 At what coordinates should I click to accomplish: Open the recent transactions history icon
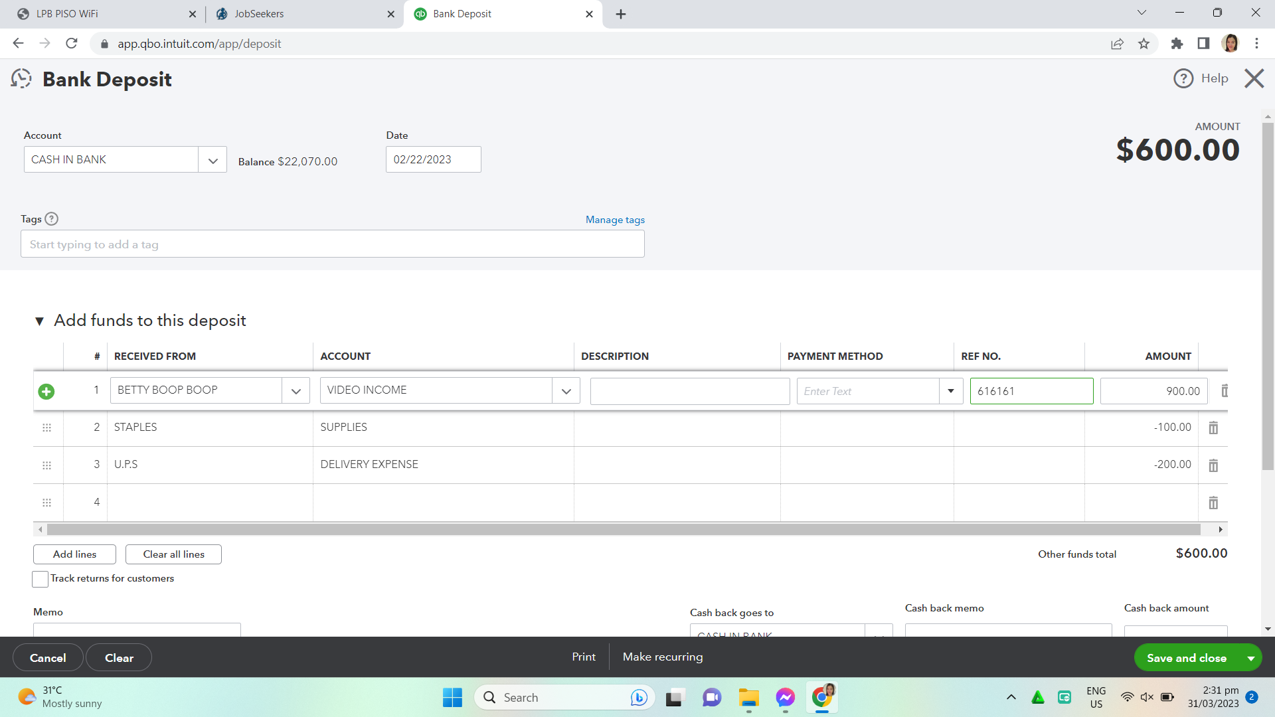(x=21, y=79)
